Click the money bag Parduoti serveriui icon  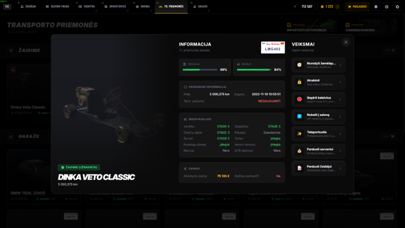click(x=299, y=151)
